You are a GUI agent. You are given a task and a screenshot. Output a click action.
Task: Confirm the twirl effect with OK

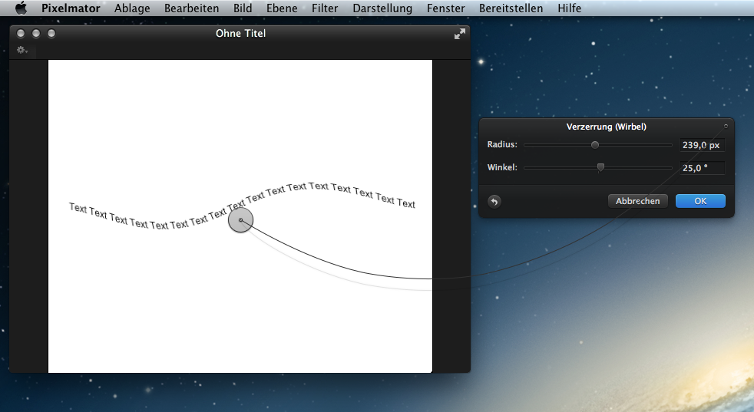coord(700,201)
